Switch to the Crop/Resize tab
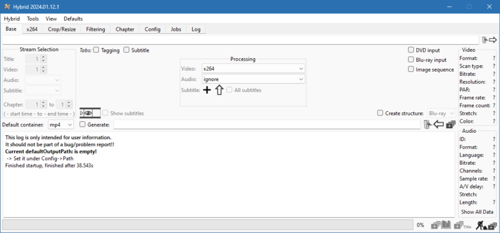This screenshot has height=233, width=500. pyautogui.click(x=61, y=29)
